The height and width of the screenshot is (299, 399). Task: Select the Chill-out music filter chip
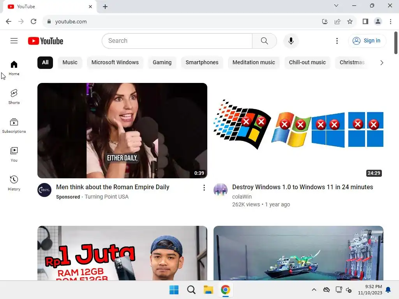tap(307, 63)
